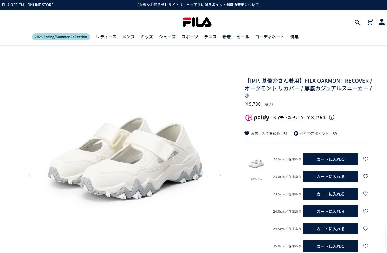Show next product image arrow

218,176
